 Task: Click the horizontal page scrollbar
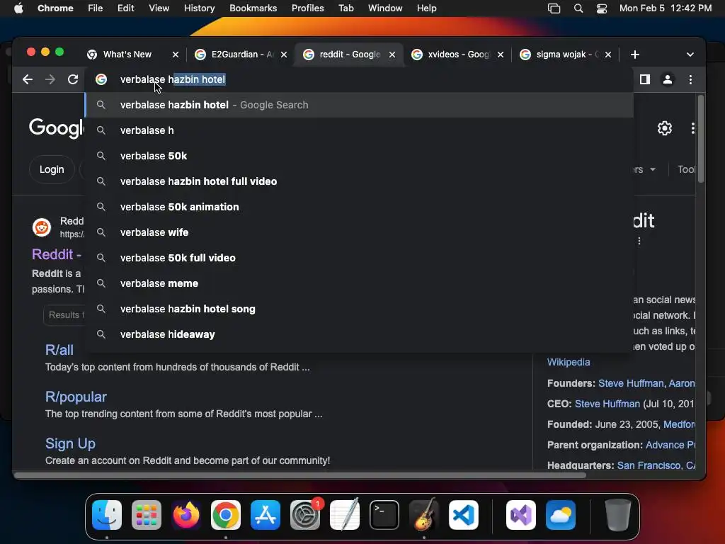299,475
